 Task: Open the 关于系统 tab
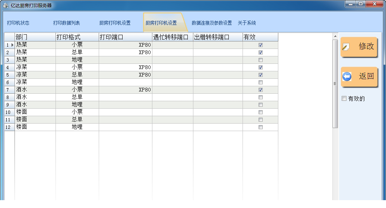pyautogui.click(x=247, y=23)
